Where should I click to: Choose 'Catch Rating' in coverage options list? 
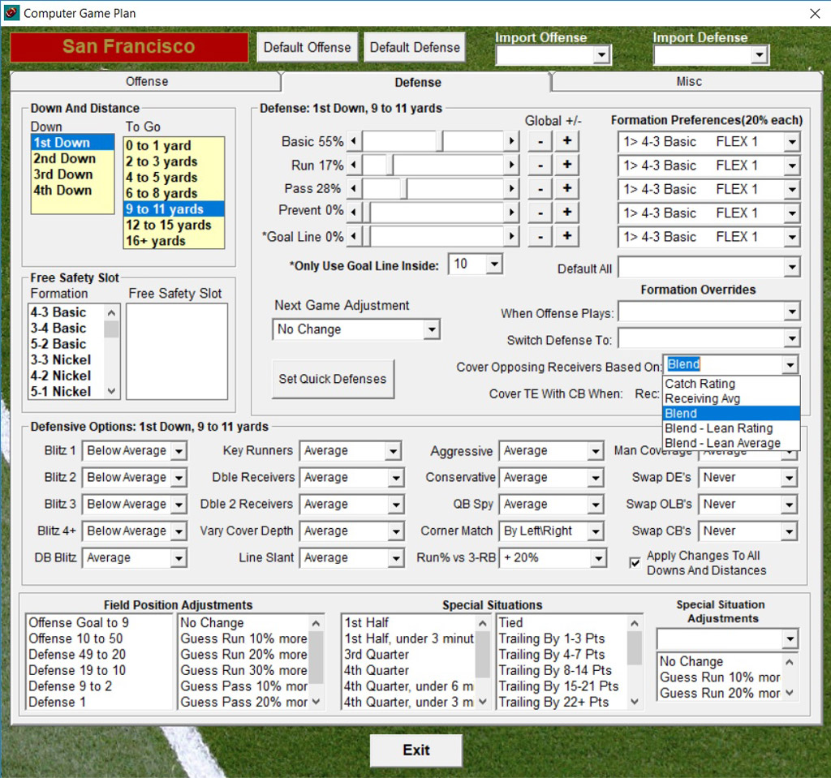[700, 384]
